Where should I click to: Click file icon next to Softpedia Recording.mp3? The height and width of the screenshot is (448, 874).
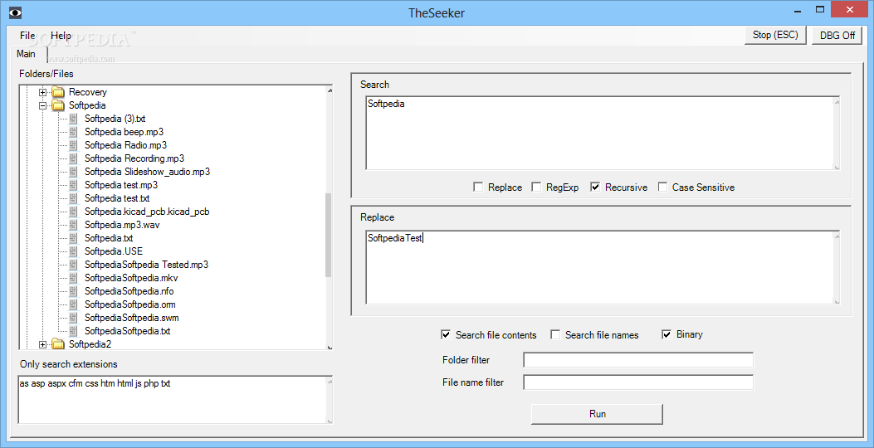click(74, 158)
